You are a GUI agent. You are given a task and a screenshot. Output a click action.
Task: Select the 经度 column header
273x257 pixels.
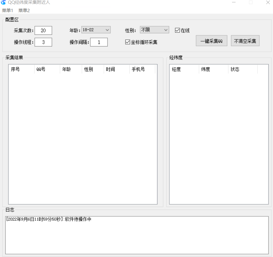(184, 69)
